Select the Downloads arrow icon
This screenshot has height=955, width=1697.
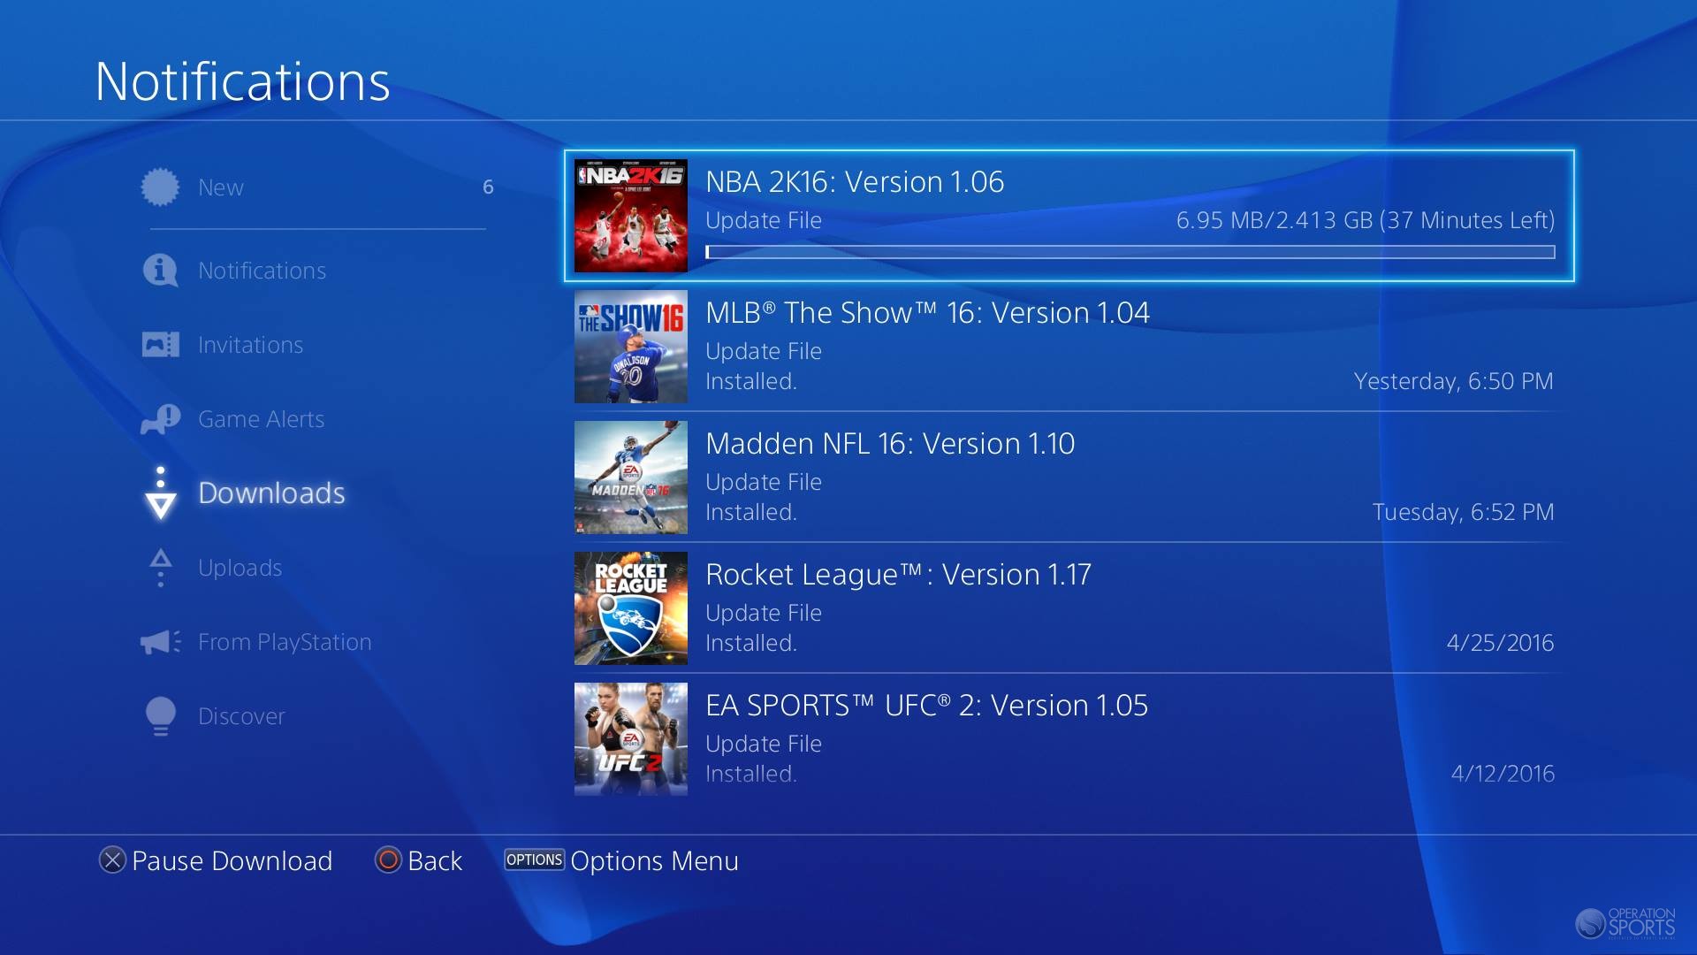tap(160, 493)
